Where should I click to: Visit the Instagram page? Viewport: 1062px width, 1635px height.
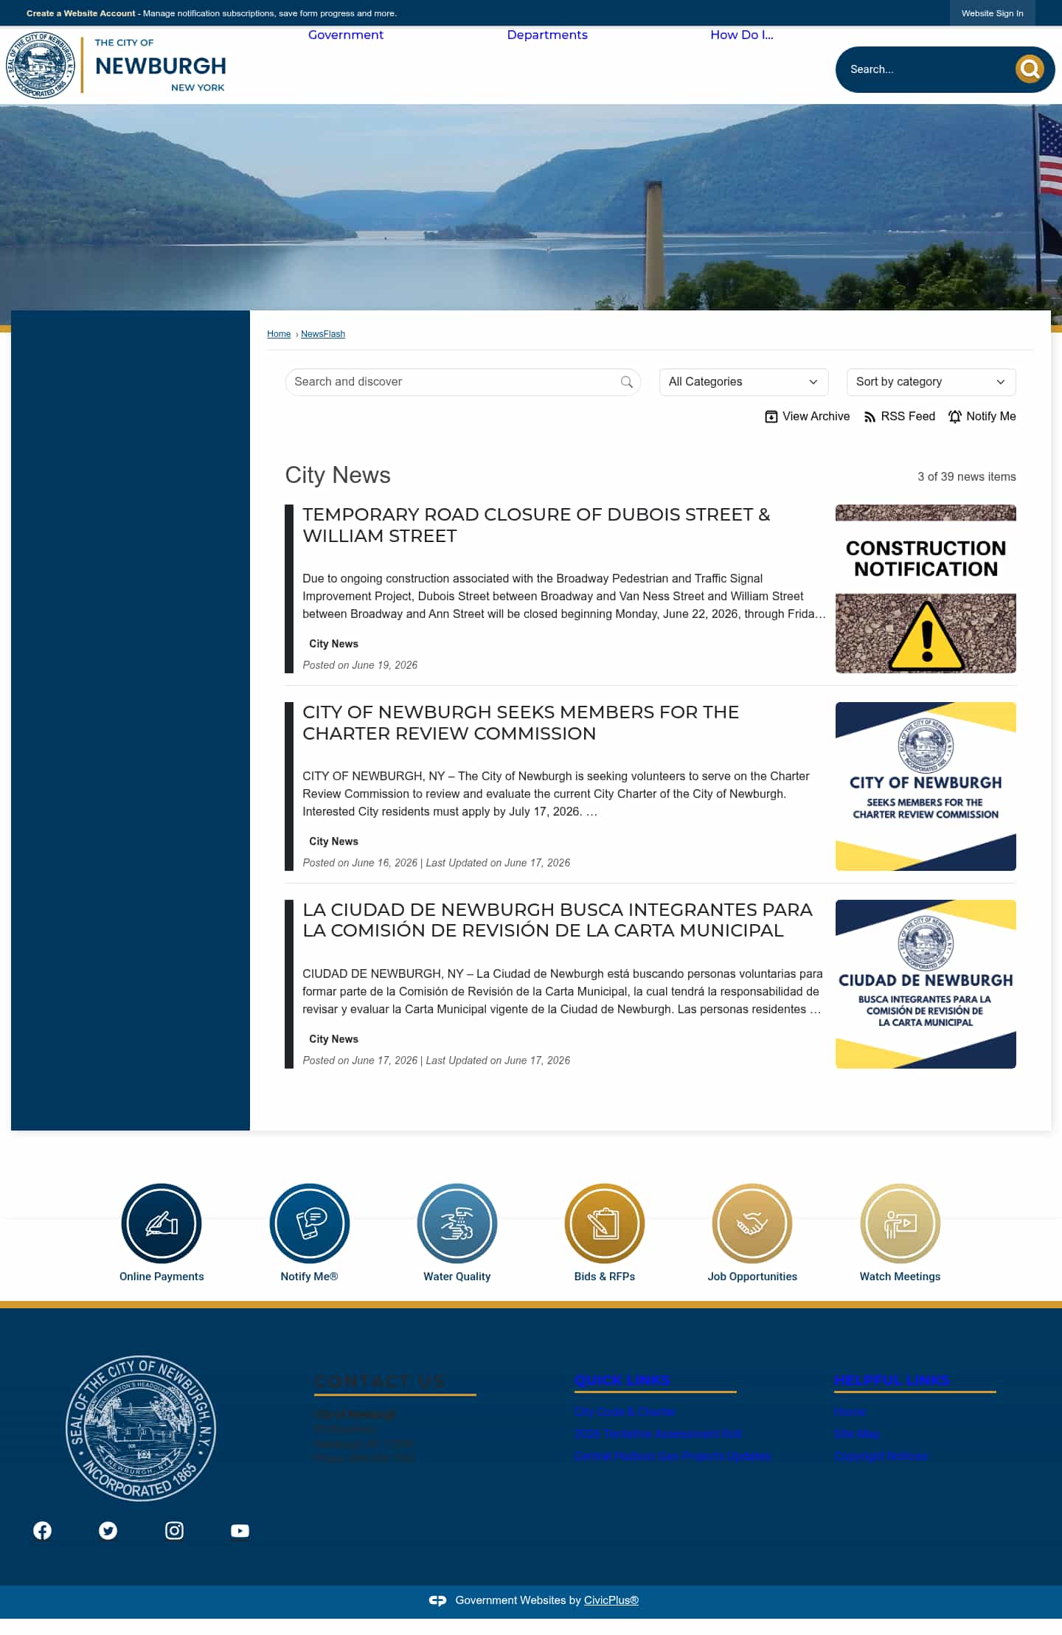pos(174,1531)
